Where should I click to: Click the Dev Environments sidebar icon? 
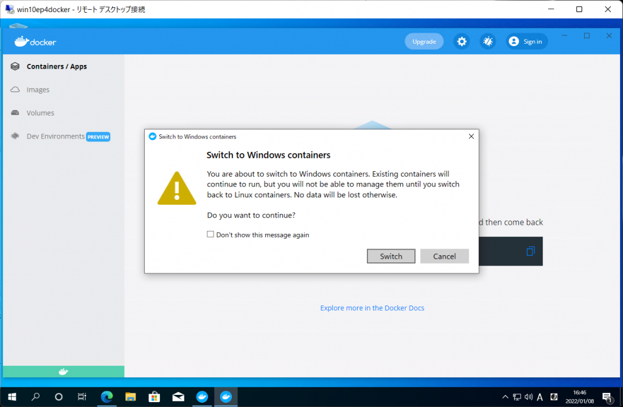[15, 136]
